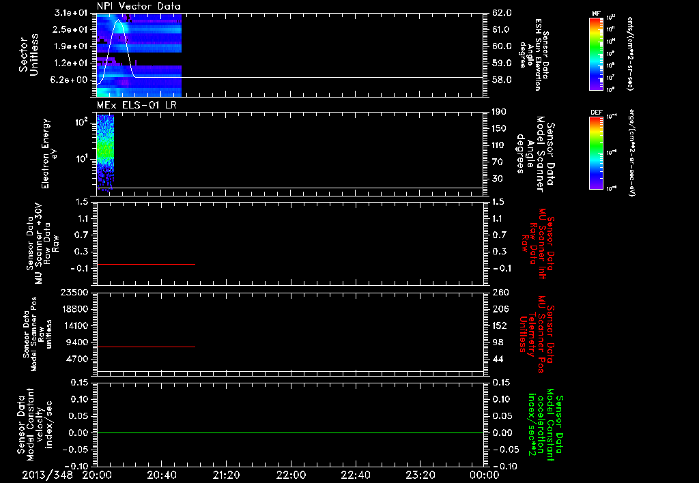
Task: Click the '23500' scanner position tick
Action: (x=74, y=293)
